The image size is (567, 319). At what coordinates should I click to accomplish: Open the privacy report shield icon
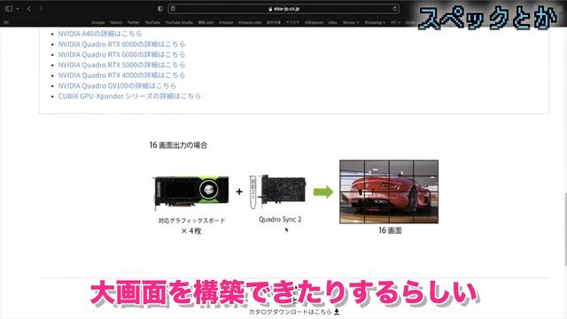(160, 9)
